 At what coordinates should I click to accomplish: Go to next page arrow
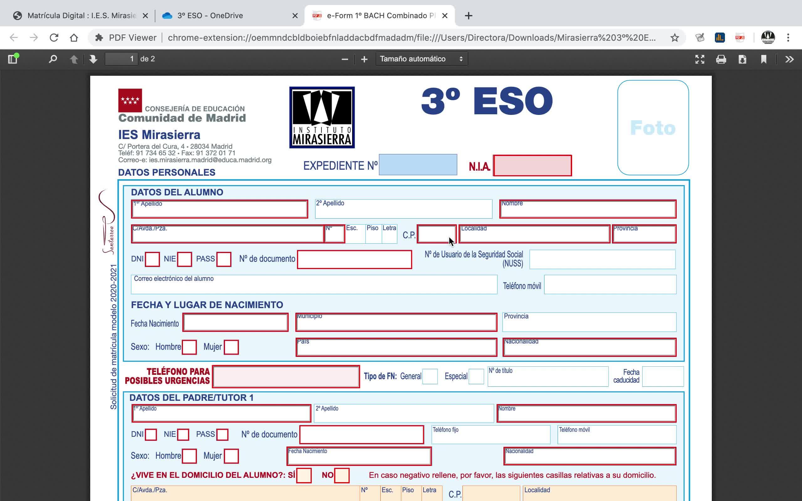tap(93, 59)
